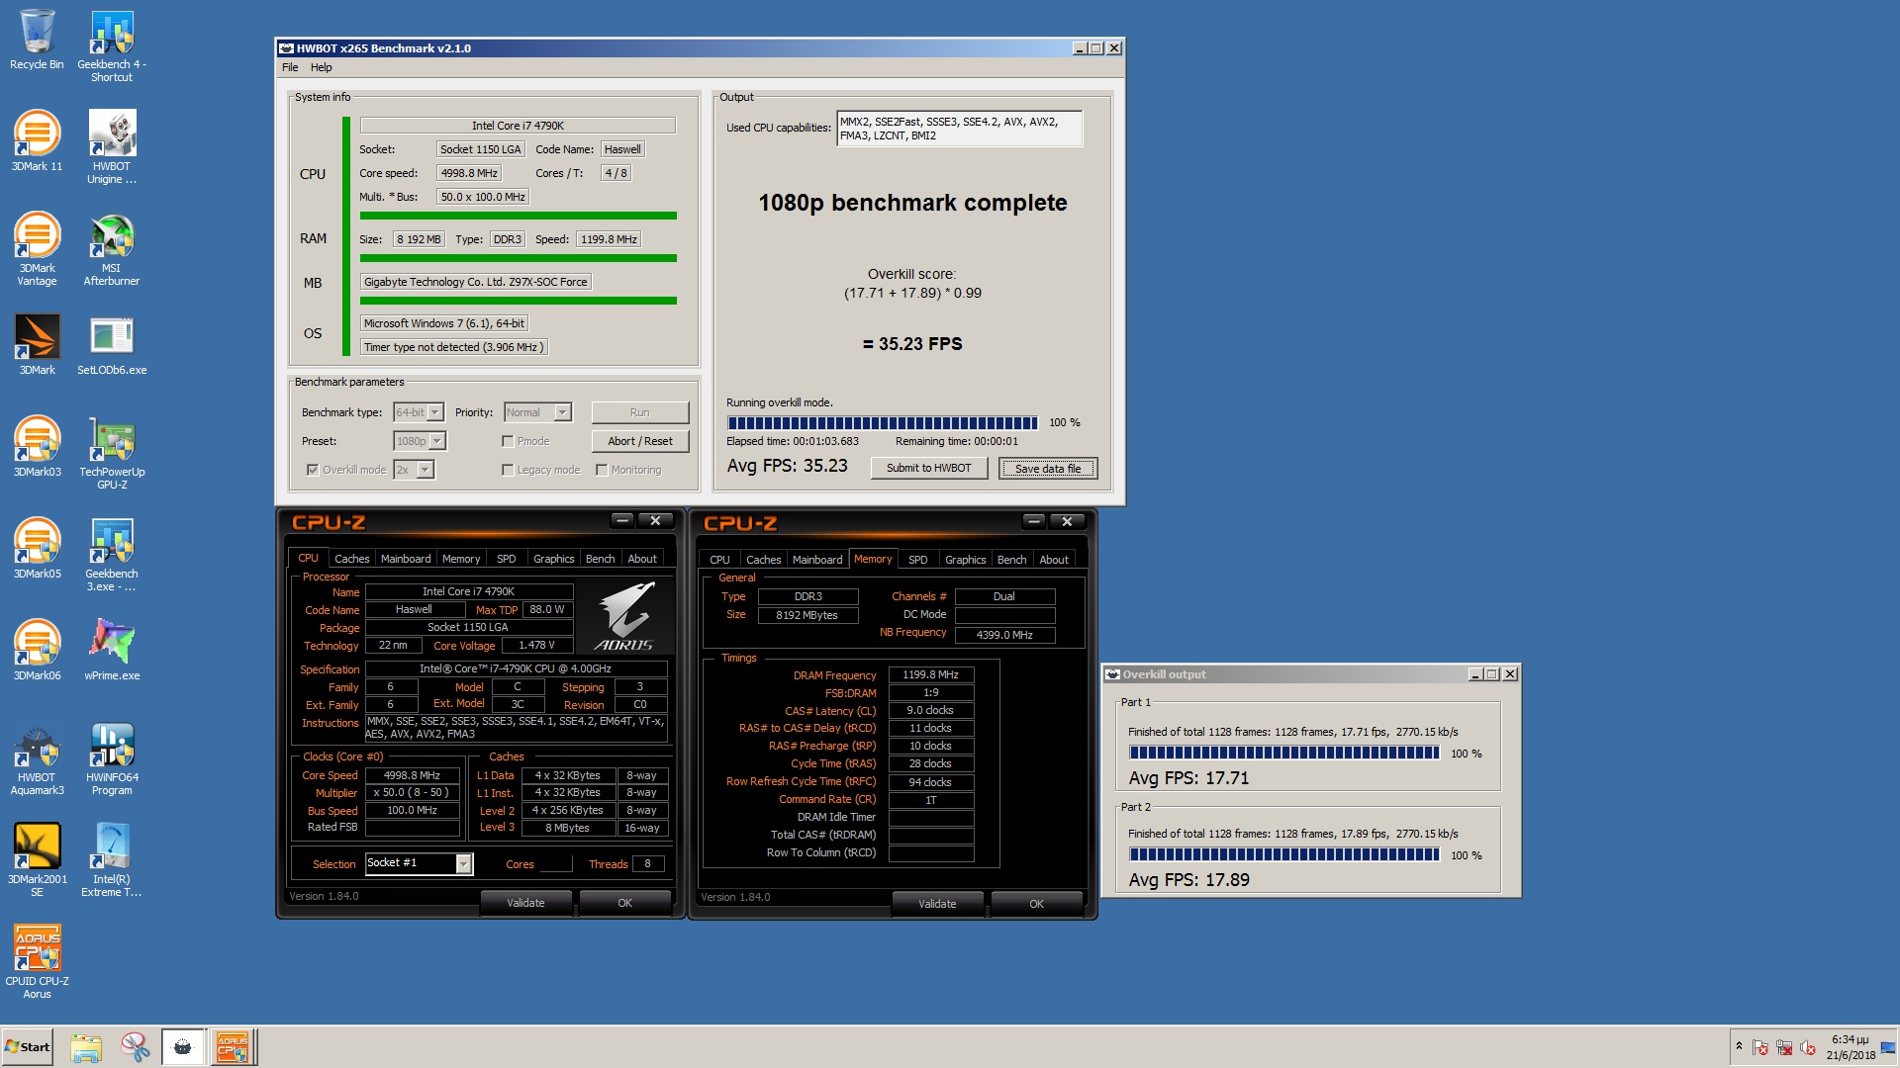
Task: Show hidden system tray icons
Action: click(x=1739, y=1047)
